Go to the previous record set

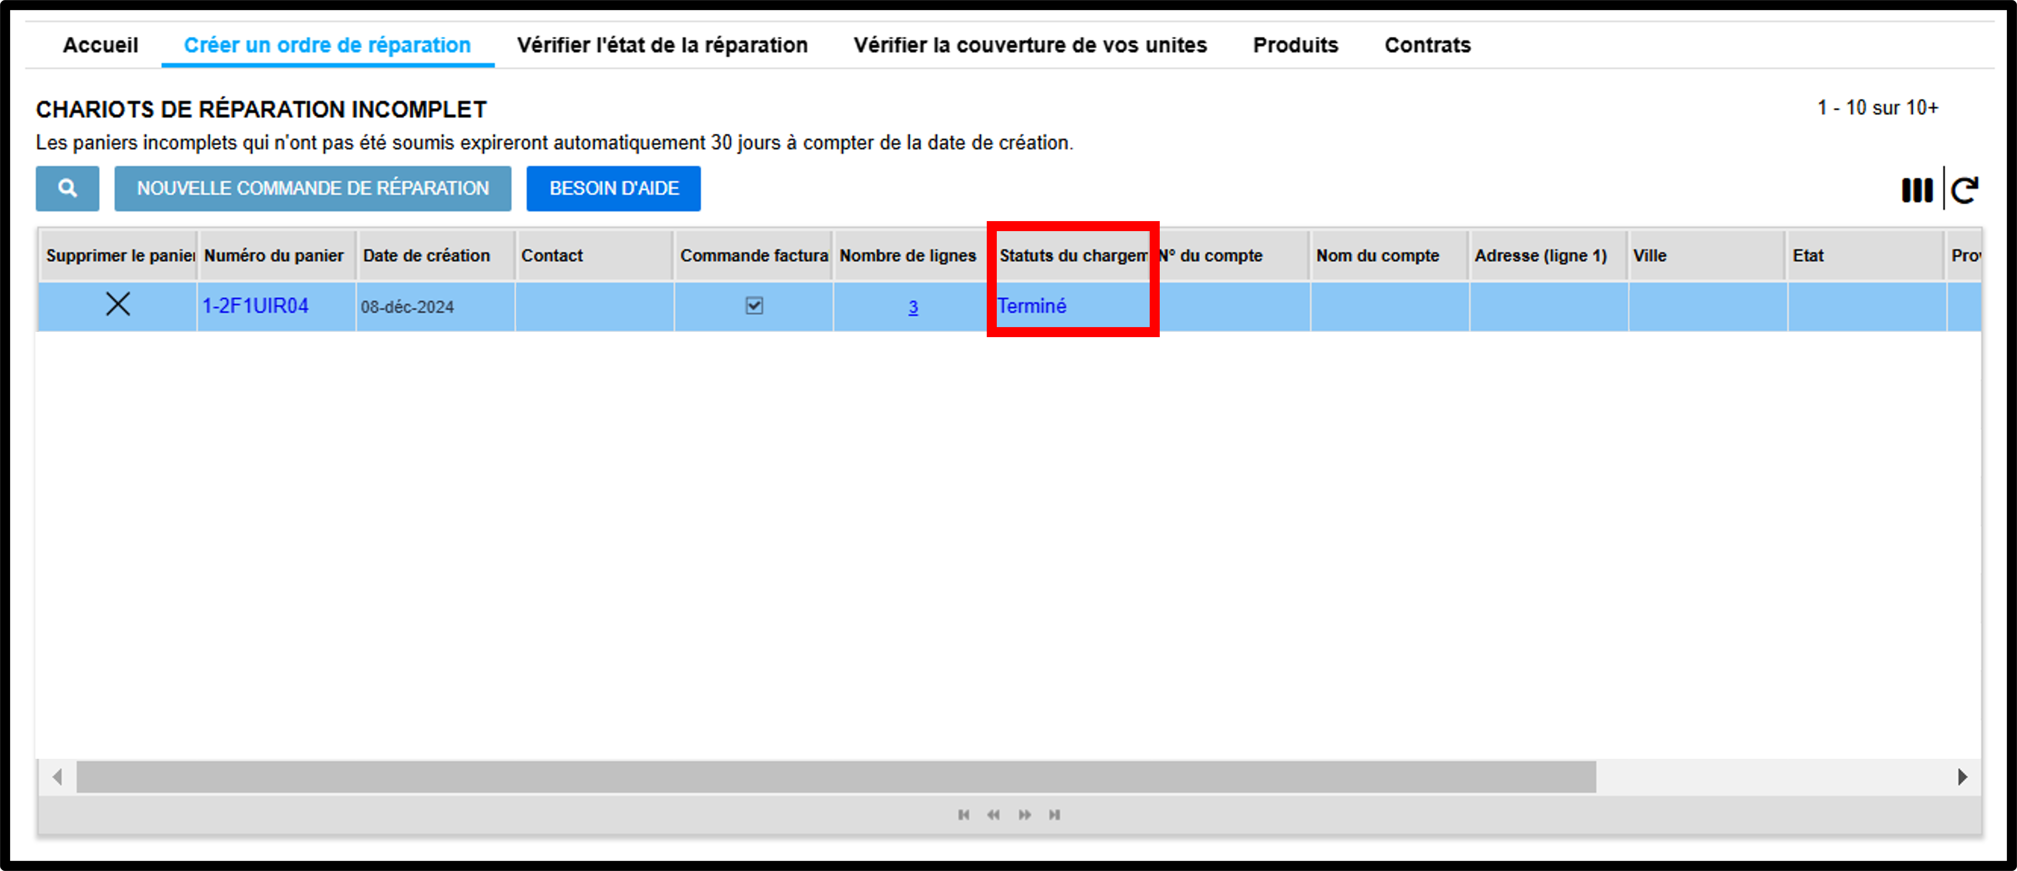pyautogui.click(x=993, y=815)
